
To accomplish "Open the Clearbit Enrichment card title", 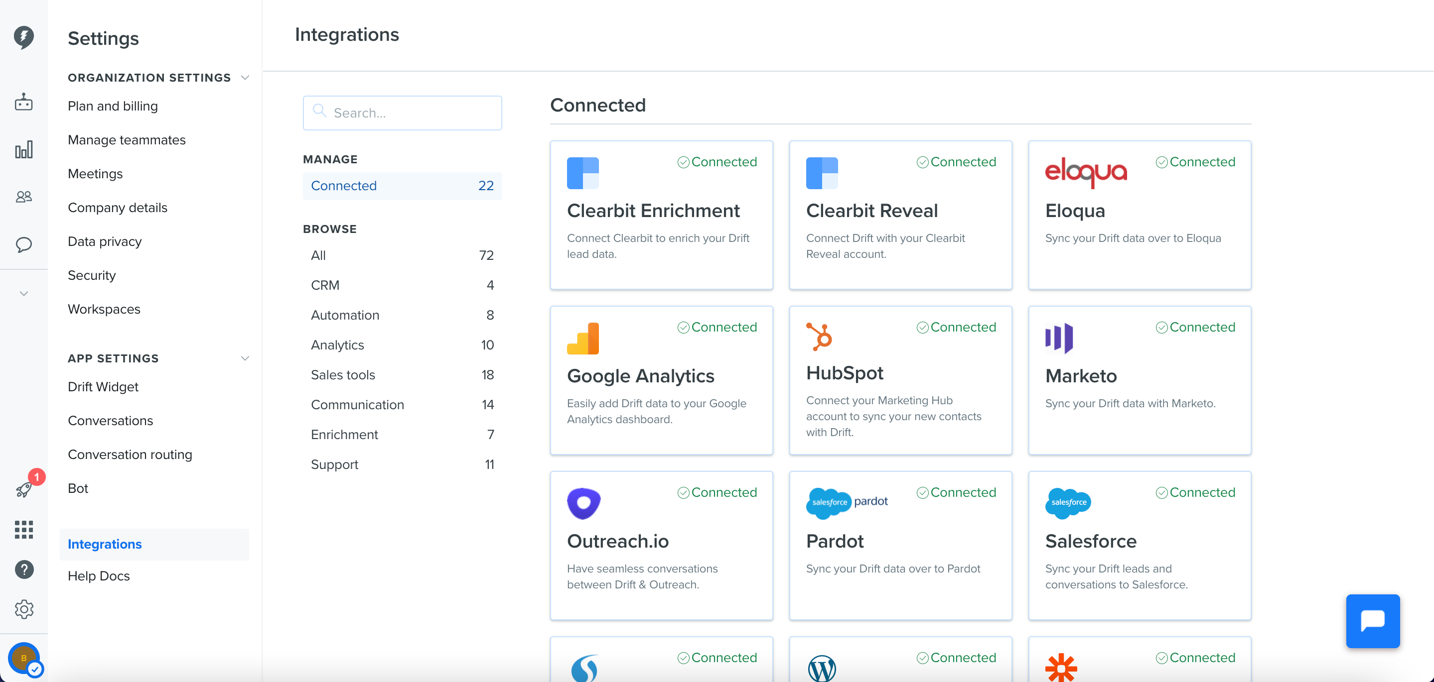I will (x=653, y=211).
